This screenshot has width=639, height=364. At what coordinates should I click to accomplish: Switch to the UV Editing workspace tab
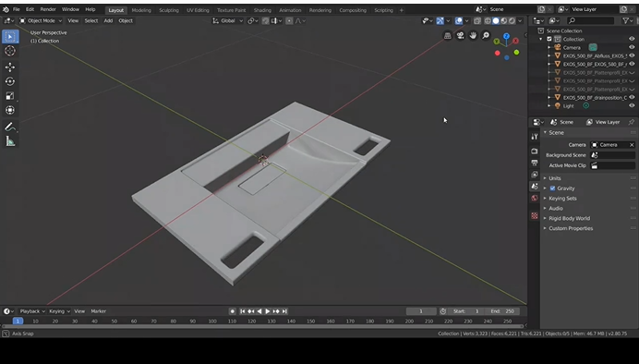pyautogui.click(x=198, y=10)
